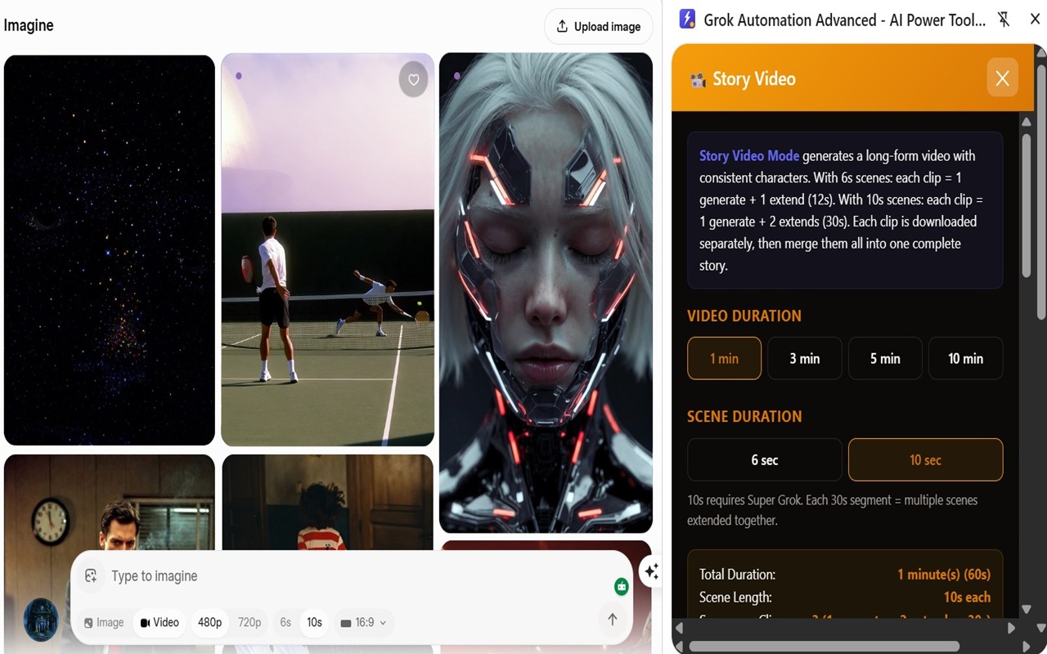Open the white-haired cyborg woman image
Image resolution: width=1047 pixels, height=654 pixels.
point(546,293)
